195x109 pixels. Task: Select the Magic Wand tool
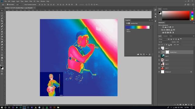coord(2,18)
